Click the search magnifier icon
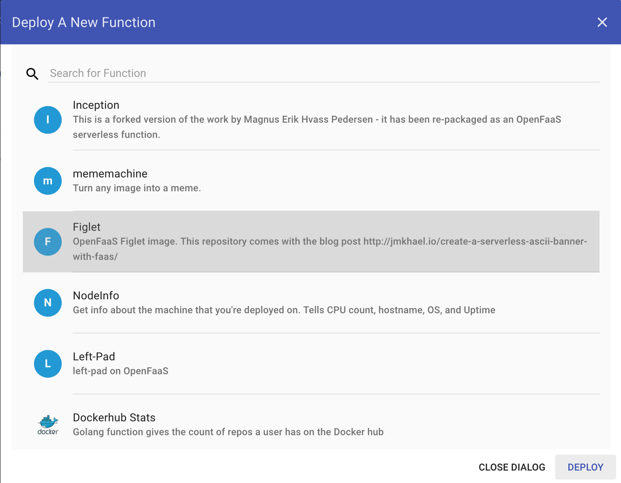The width and height of the screenshot is (621, 483). (x=32, y=73)
